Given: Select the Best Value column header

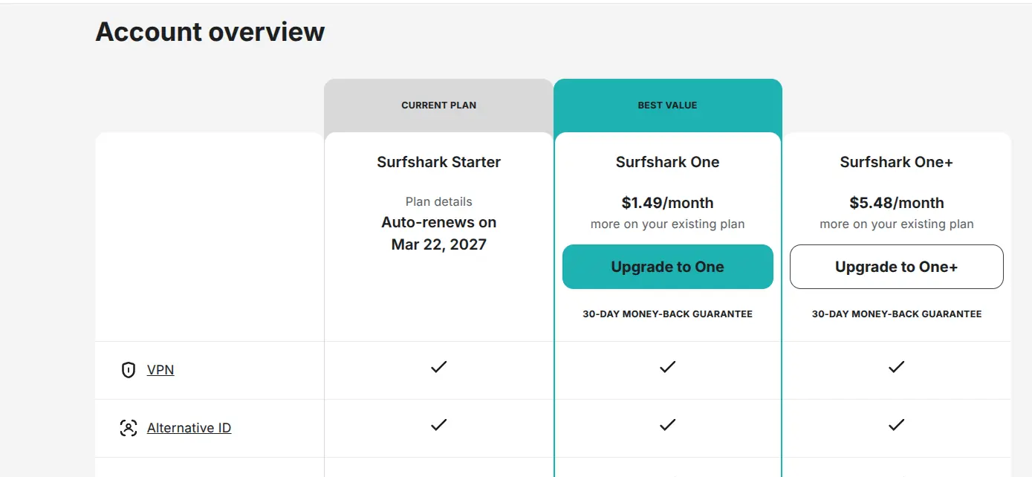Looking at the screenshot, I should 668,106.
